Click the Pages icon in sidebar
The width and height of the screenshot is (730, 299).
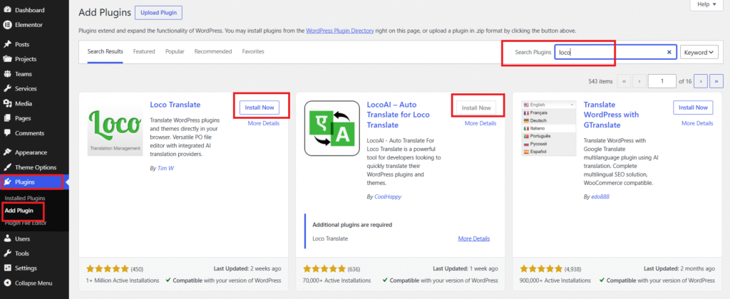(x=7, y=118)
